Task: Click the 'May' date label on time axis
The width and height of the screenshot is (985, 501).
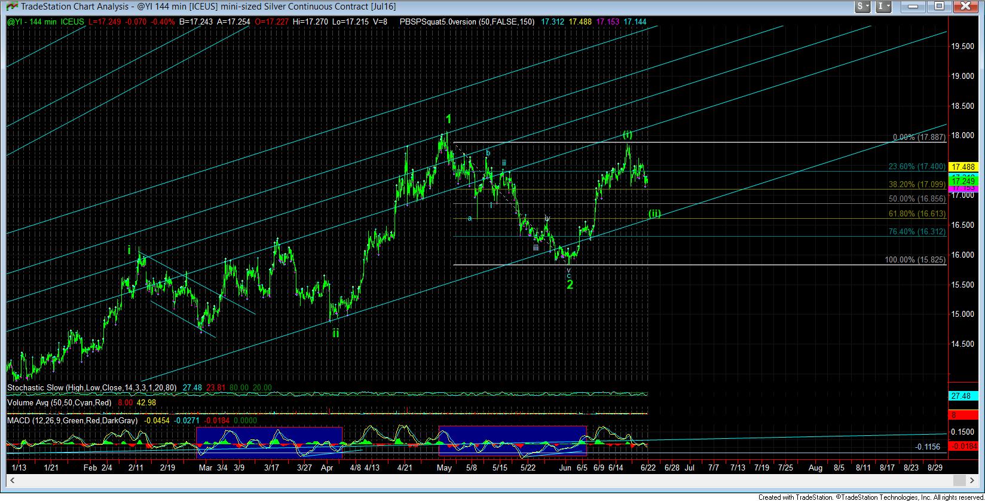Action: coord(444,467)
